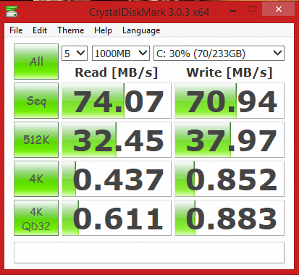Image resolution: width=299 pixels, height=275 pixels.
Task: Click the CrystalDiskMark app icon in title bar
Action: (12, 11)
